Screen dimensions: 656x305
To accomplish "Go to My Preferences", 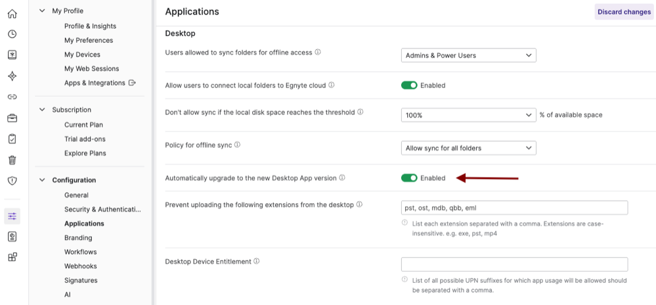I will tap(89, 40).
